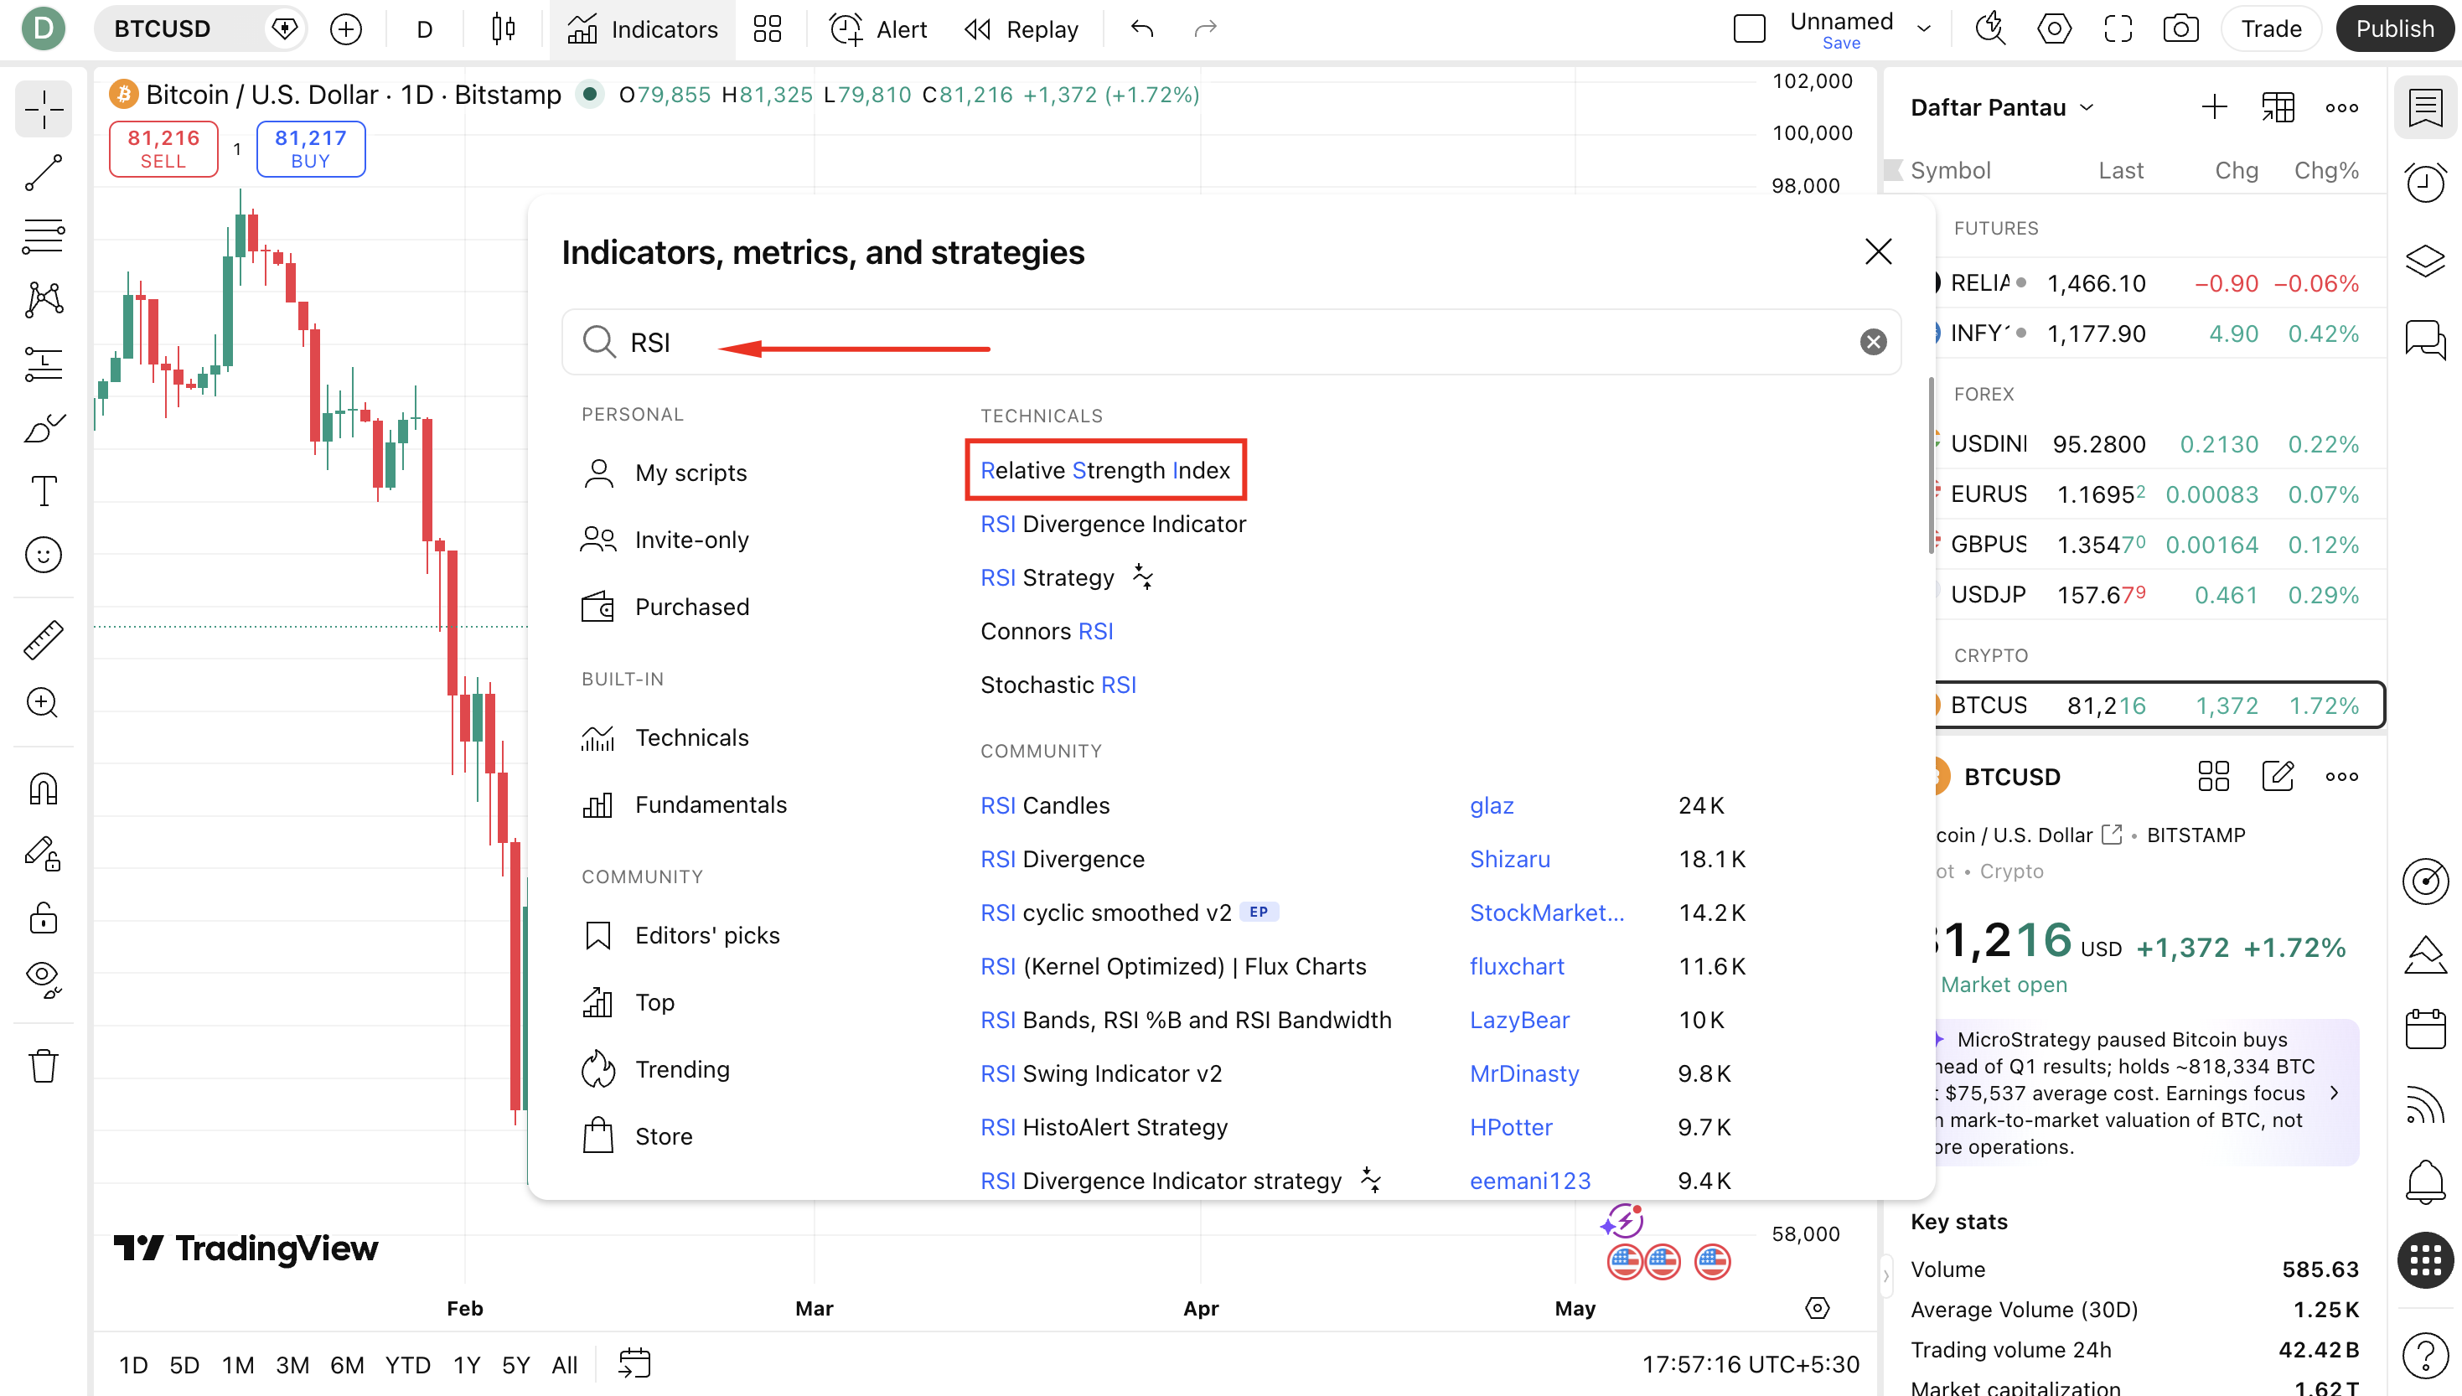The width and height of the screenshot is (2462, 1396).
Task: Open the candlestick chart style selector
Action: point(504,28)
